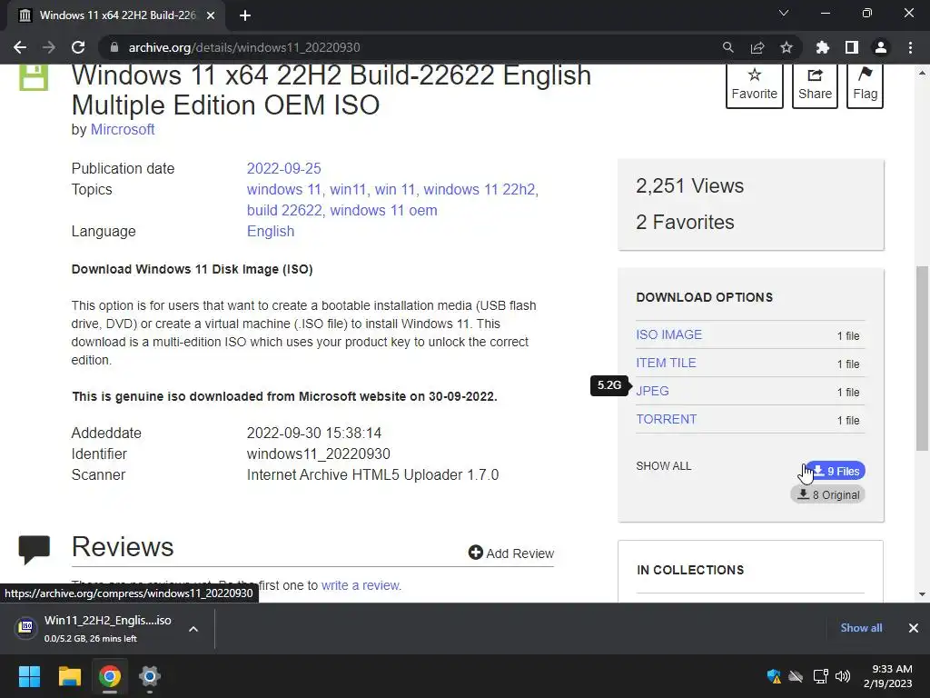Download the 8 Original files
The width and height of the screenshot is (930, 698).
828,494
